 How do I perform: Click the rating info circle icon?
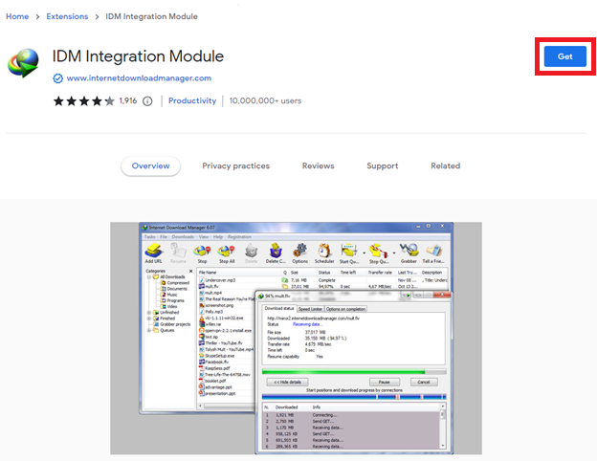[x=147, y=101]
